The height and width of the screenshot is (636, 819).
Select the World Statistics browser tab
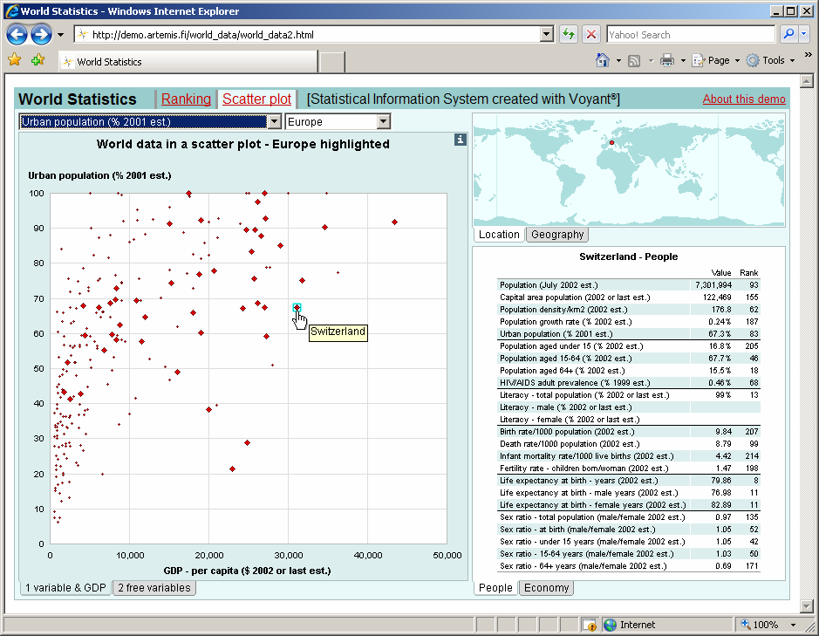click(188, 62)
